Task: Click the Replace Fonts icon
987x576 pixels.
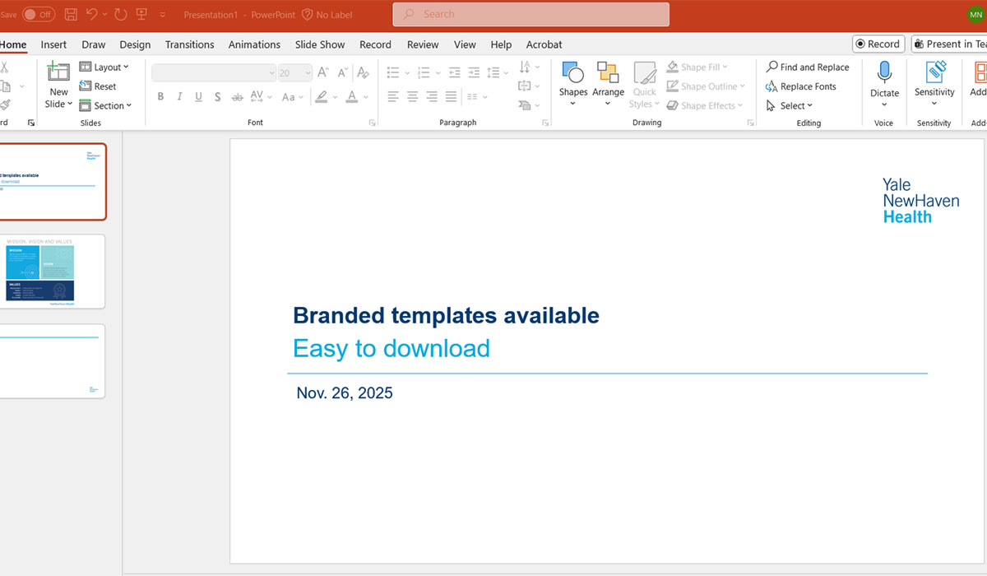Action: 801,86
